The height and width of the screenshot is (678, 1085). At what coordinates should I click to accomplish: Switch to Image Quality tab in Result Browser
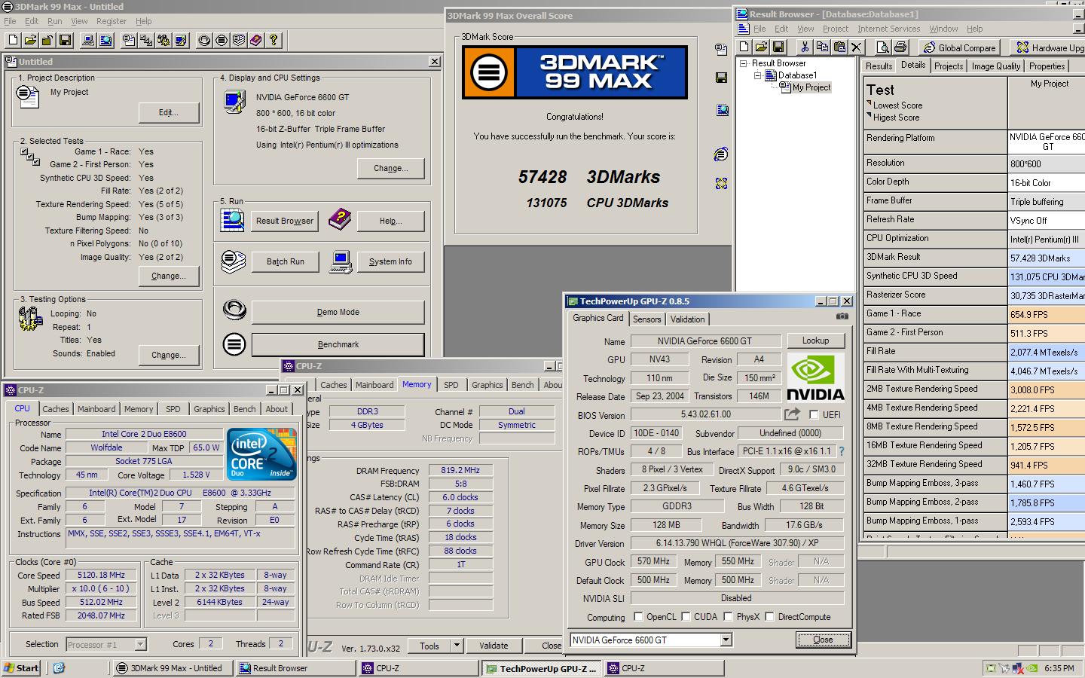pyautogui.click(x=995, y=66)
